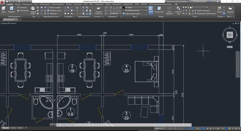
Task: Click the viewport label [-][Сверху][2D-каркас]
Action: 8,23
